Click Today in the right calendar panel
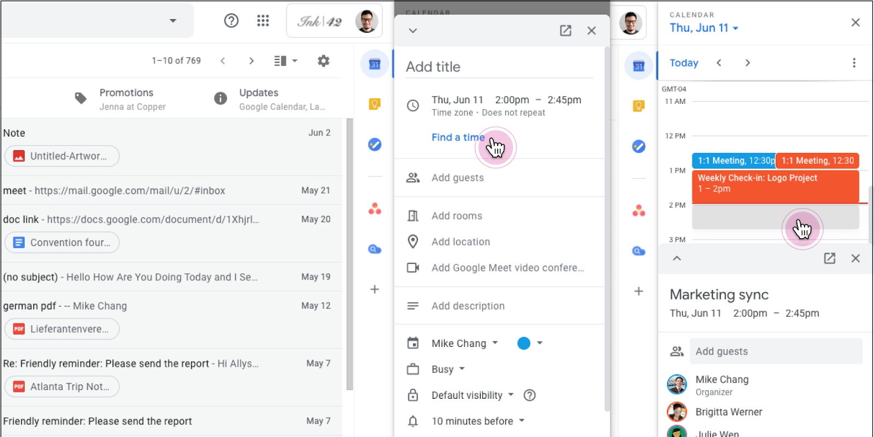 [x=684, y=63]
